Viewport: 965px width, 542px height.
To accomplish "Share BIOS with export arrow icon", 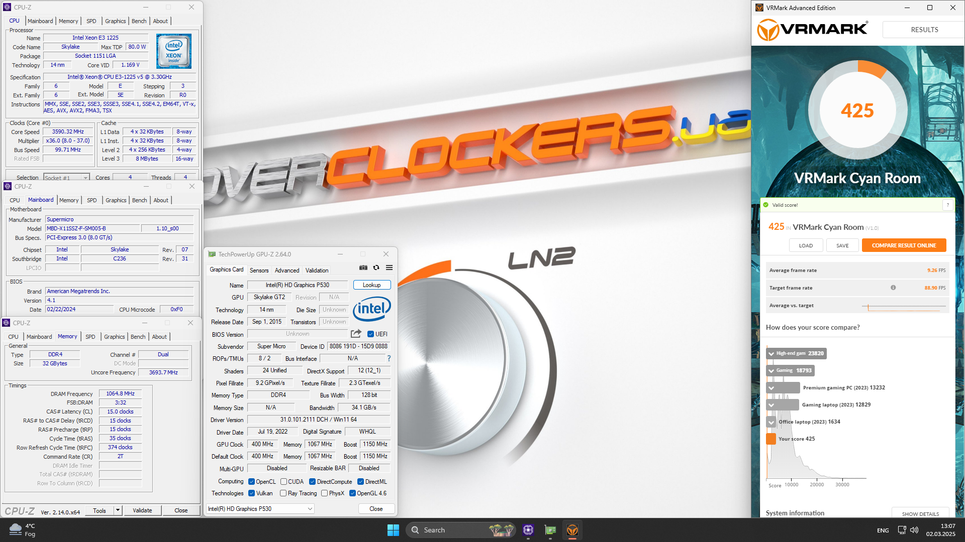I will (356, 334).
